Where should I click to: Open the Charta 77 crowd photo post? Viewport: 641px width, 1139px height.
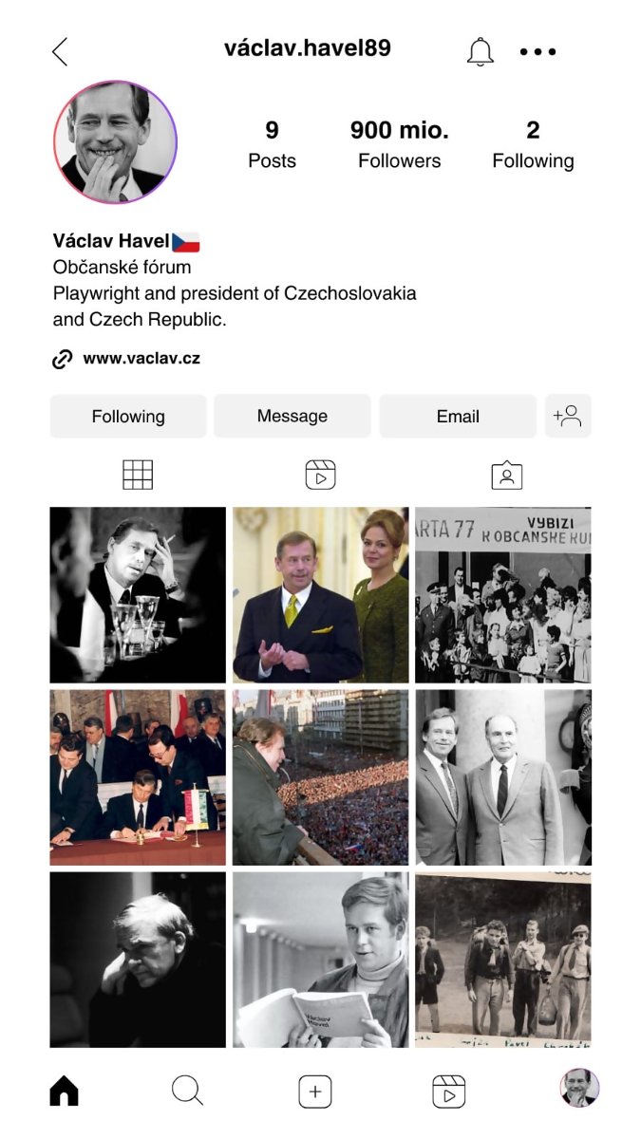point(503,595)
